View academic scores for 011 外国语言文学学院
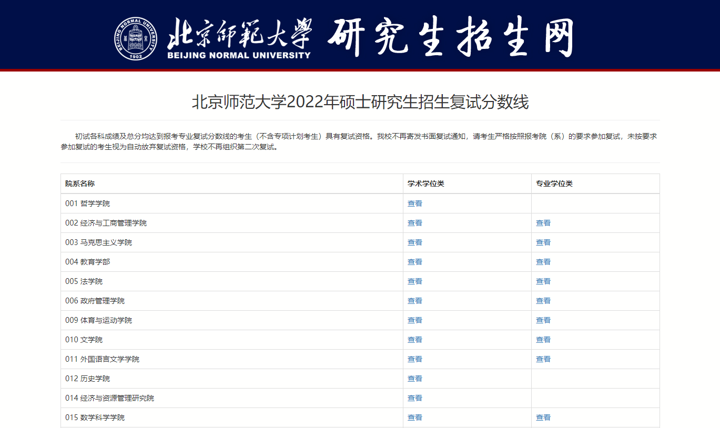Image resolution: width=720 pixels, height=428 pixels. (x=415, y=359)
